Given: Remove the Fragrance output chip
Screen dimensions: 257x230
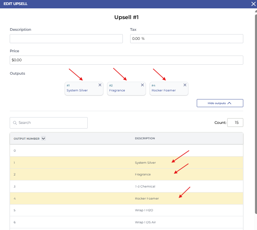Looking at the screenshot, I should point(142,85).
